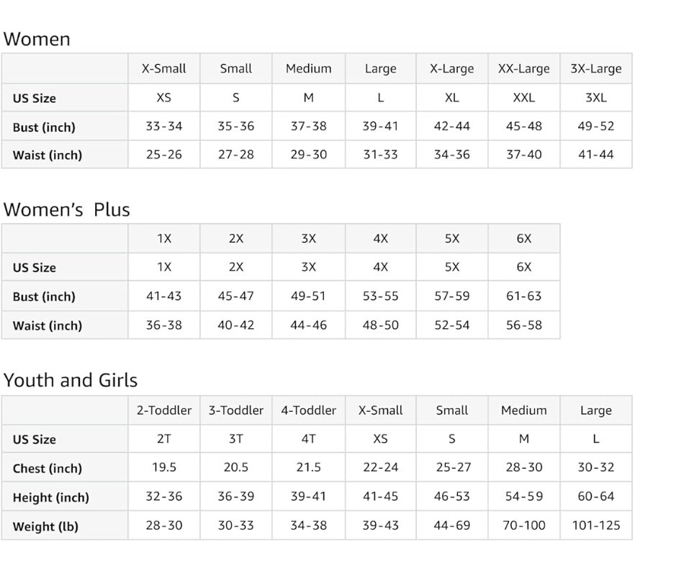This screenshot has width=699, height=565.
Task: Select the 4X column header in Plus table
Action: tap(380, 238)
